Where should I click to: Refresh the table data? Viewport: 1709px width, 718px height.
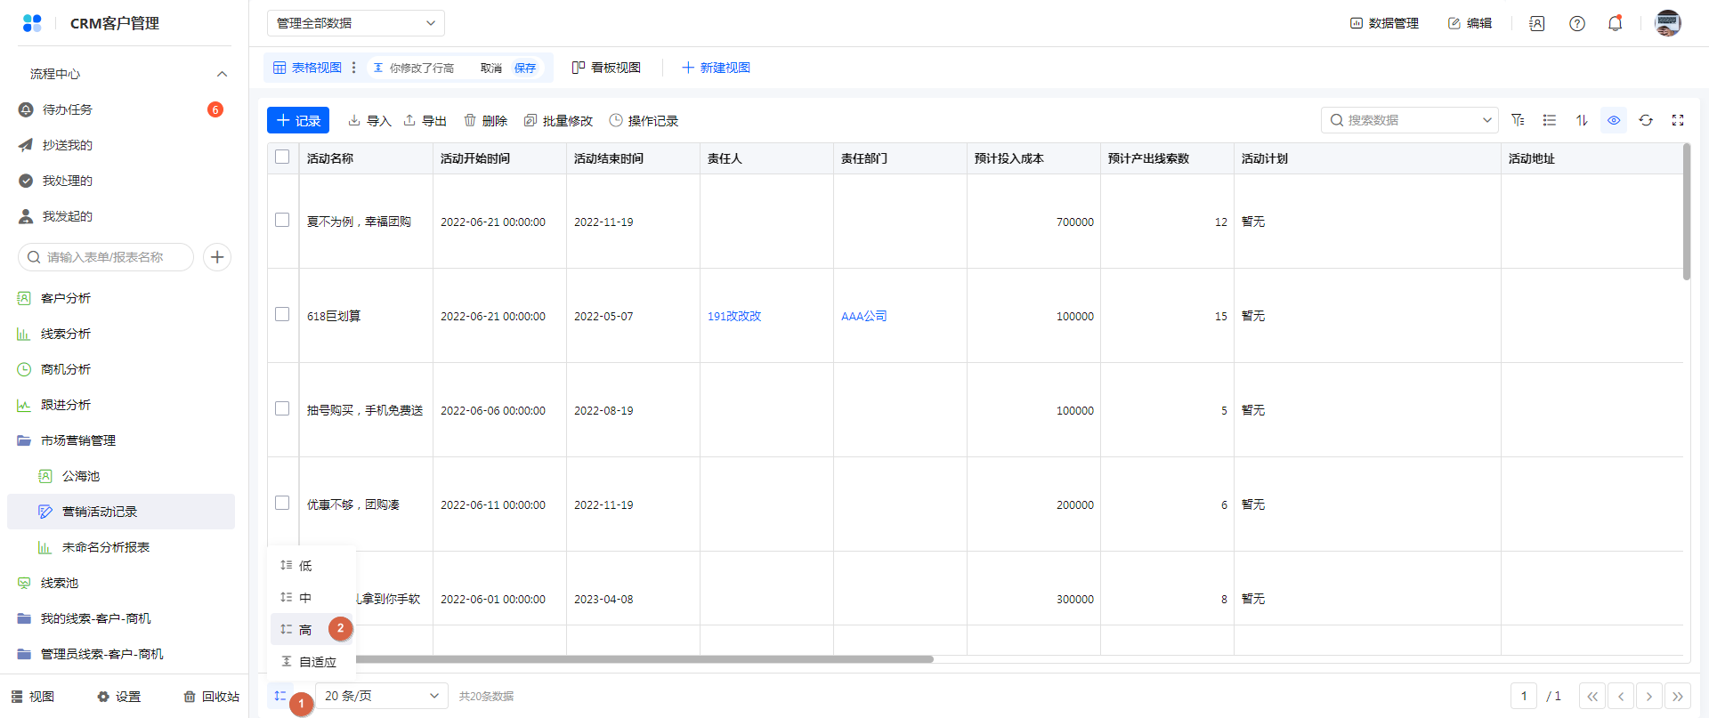point(1646,120)
